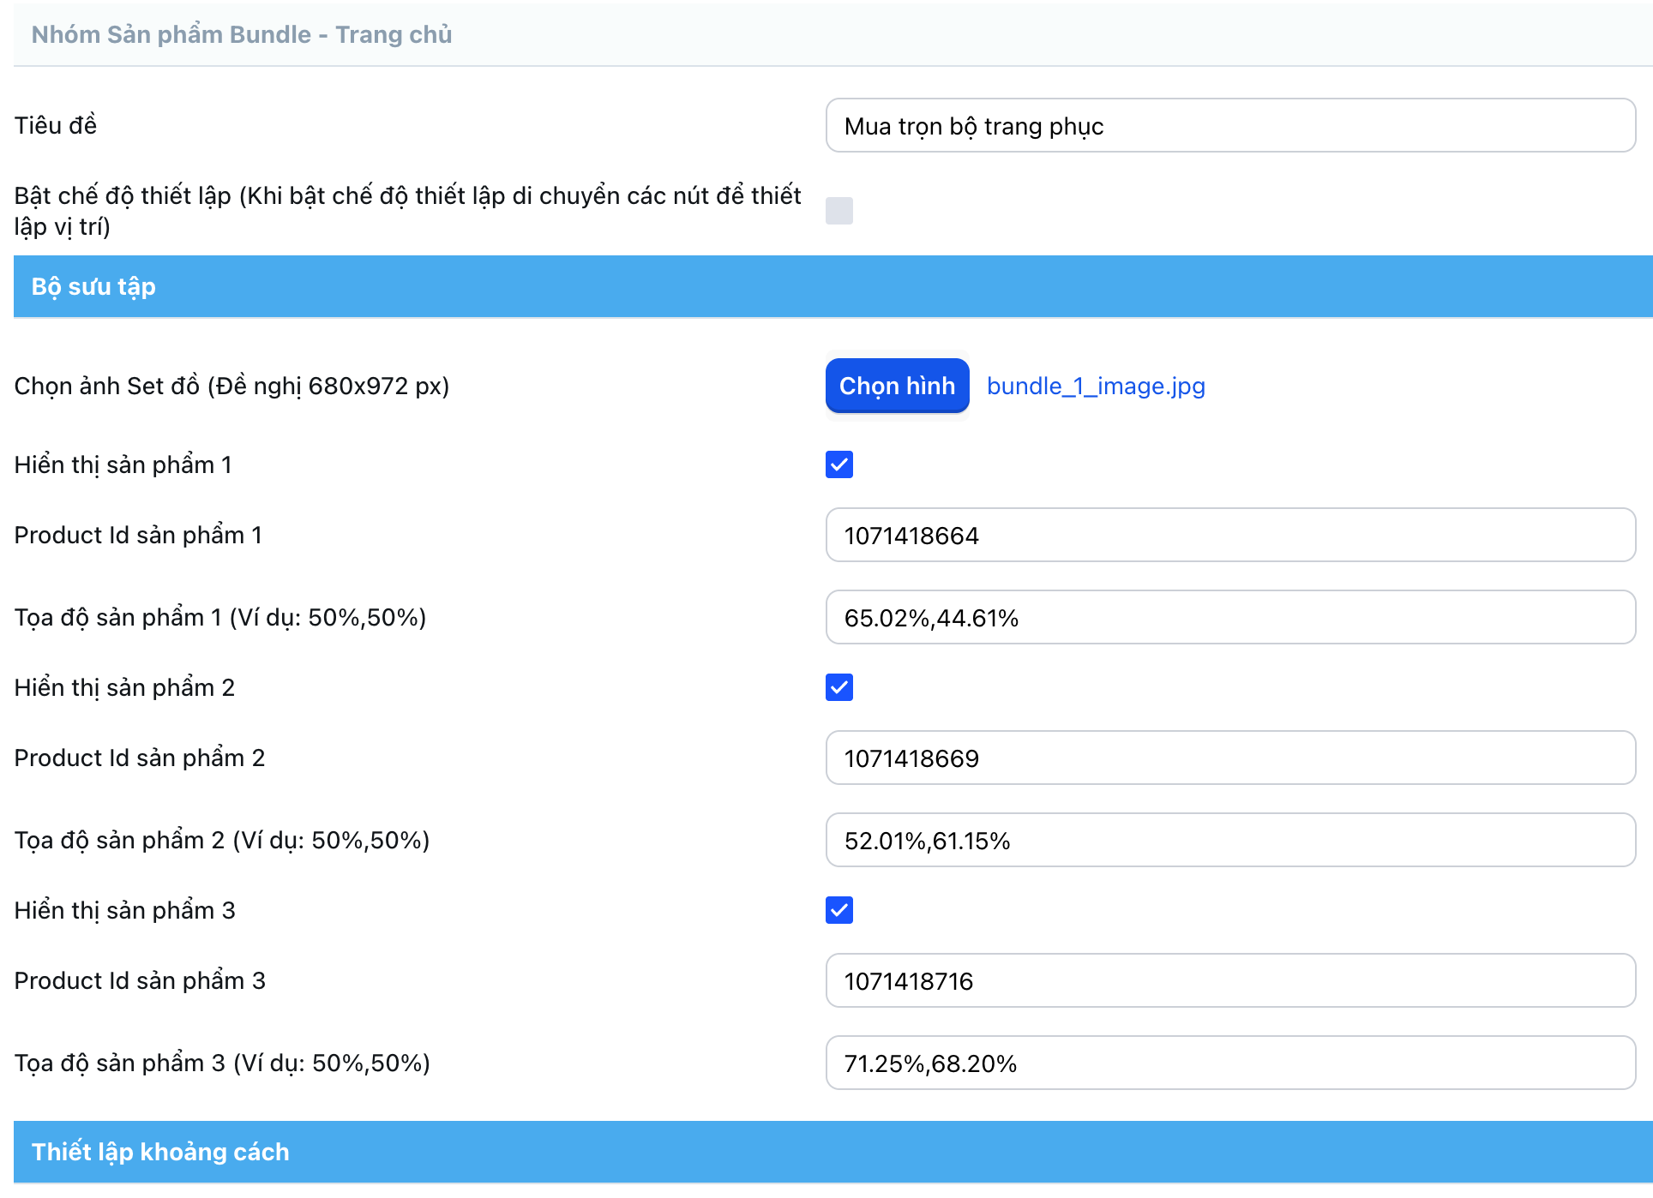Click the Bật chế độ thiết lập label
The image size is (1653, 1198).
(406, 211)
